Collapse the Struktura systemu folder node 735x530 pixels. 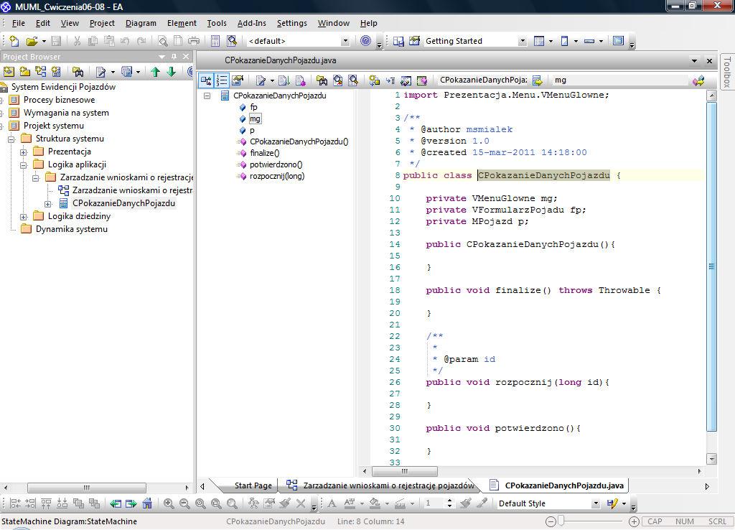[11, 139]
